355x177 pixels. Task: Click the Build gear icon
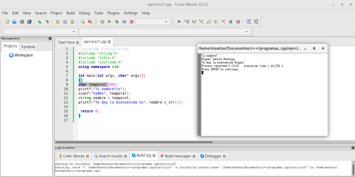(x=102, y=22)
